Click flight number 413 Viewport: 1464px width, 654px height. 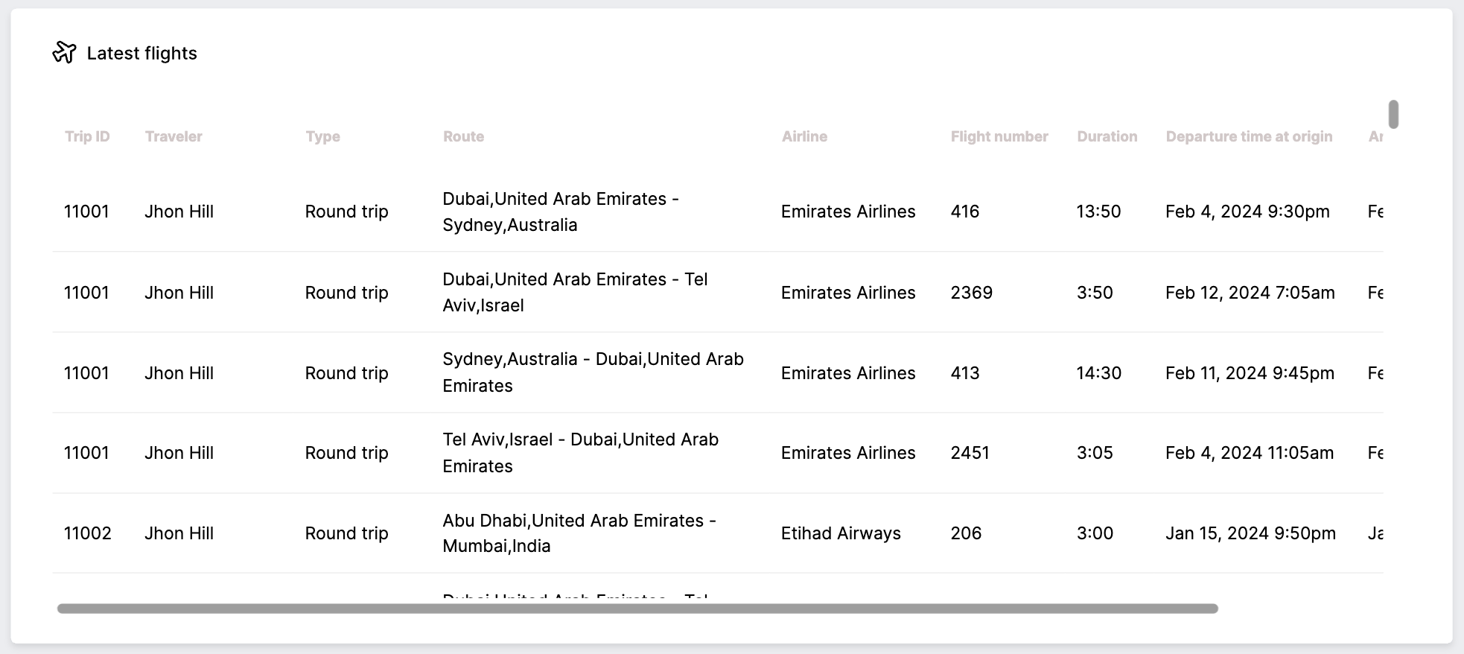(x=965, y=373)
